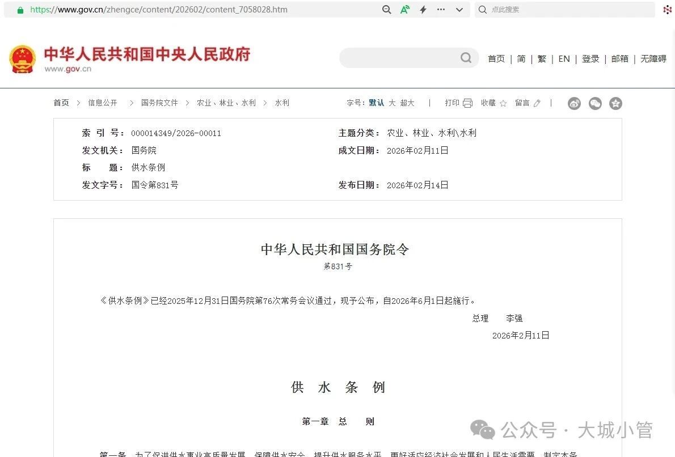Expand the address bar chevron dropdown
Screen dimensions: 675x457
click(x=459, y=10)
